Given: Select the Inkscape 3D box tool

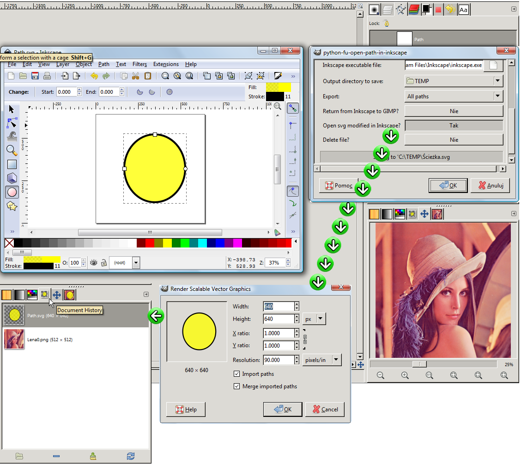Looking at the screenshot, I should pos(12,178).
